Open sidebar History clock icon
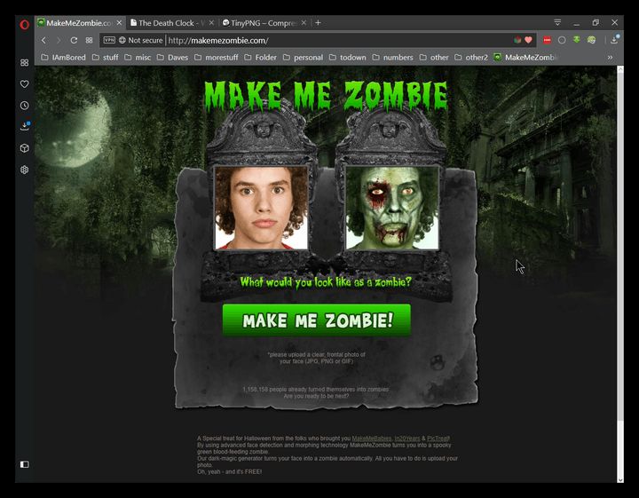 coord(25,106)
